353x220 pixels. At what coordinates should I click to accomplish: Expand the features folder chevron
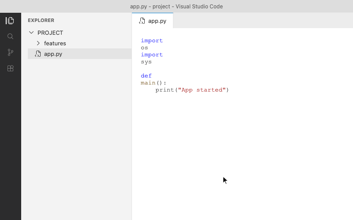click(x=38, y=43)
